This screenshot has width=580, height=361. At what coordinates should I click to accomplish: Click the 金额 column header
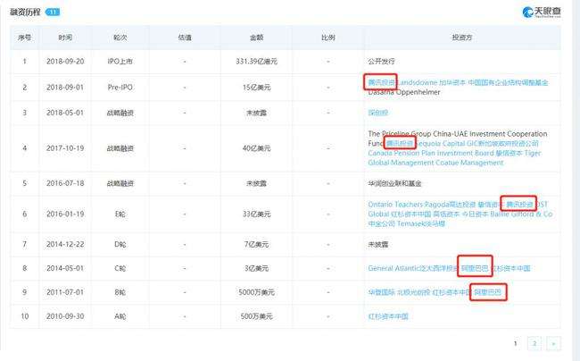tap(256, 38)
